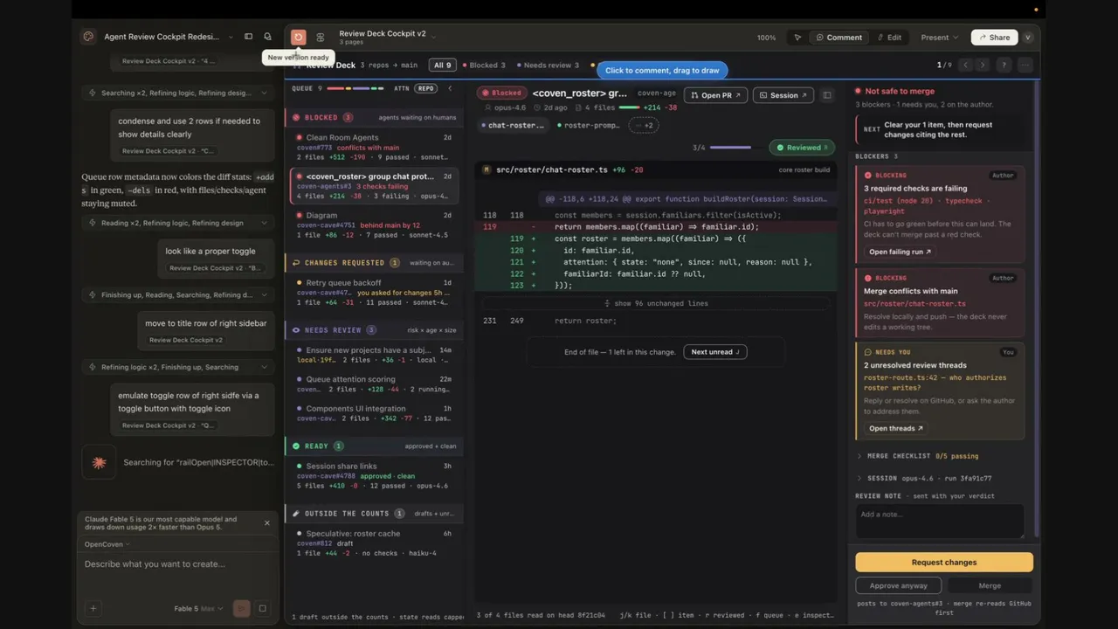Expand the Finishing up, Reading, Searching row
This screenshot has height=629, width=1118.
pyautogui.click(x=178, y=294)
